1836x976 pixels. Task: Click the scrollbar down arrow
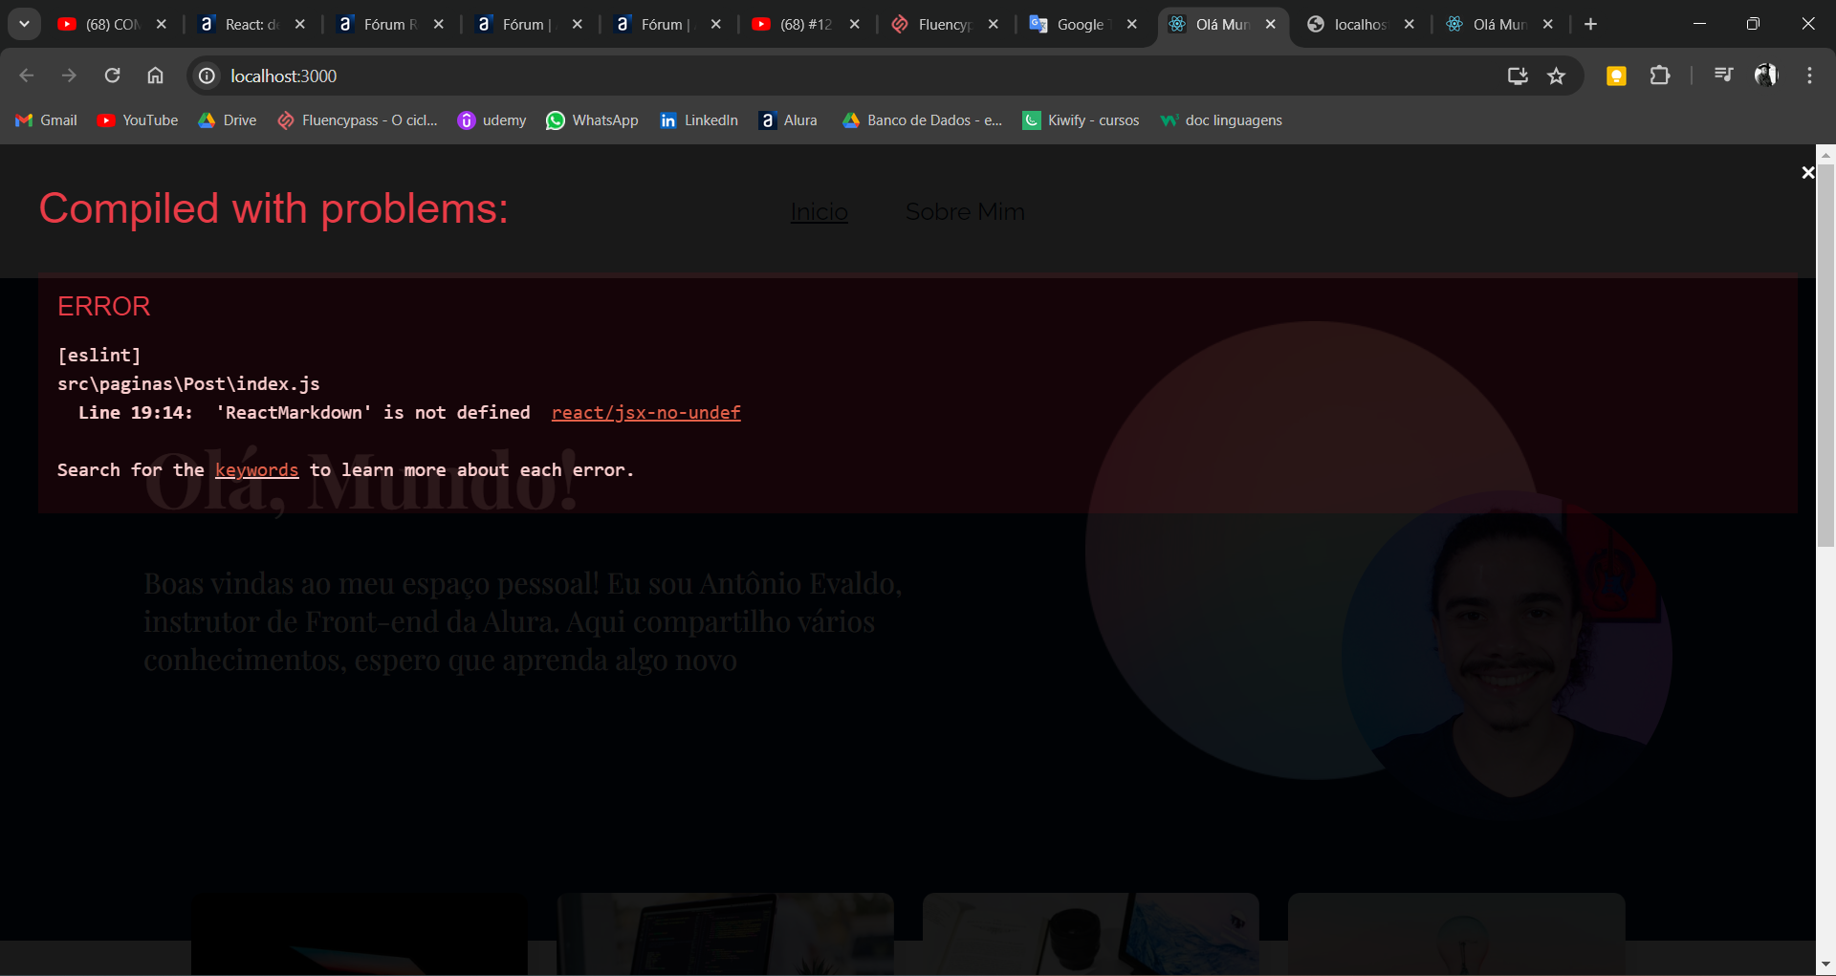tap(1825, 965)
